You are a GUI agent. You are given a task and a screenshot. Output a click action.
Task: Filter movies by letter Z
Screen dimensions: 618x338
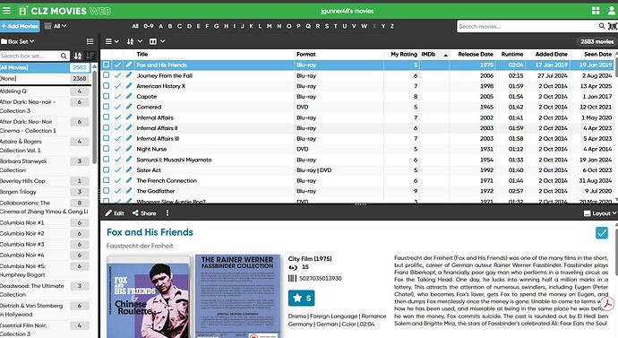pos(392,26)
